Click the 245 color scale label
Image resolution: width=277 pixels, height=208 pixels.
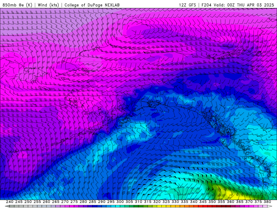click(19, 202)
